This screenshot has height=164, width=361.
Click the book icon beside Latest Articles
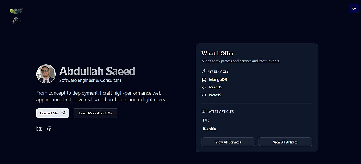(x=204, y=111)
